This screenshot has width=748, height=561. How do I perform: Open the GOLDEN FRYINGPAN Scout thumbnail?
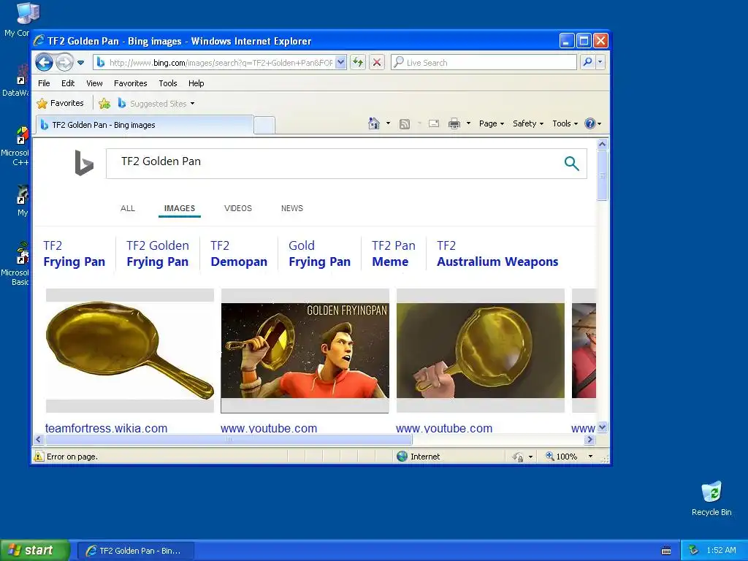[x=305, y=351]
